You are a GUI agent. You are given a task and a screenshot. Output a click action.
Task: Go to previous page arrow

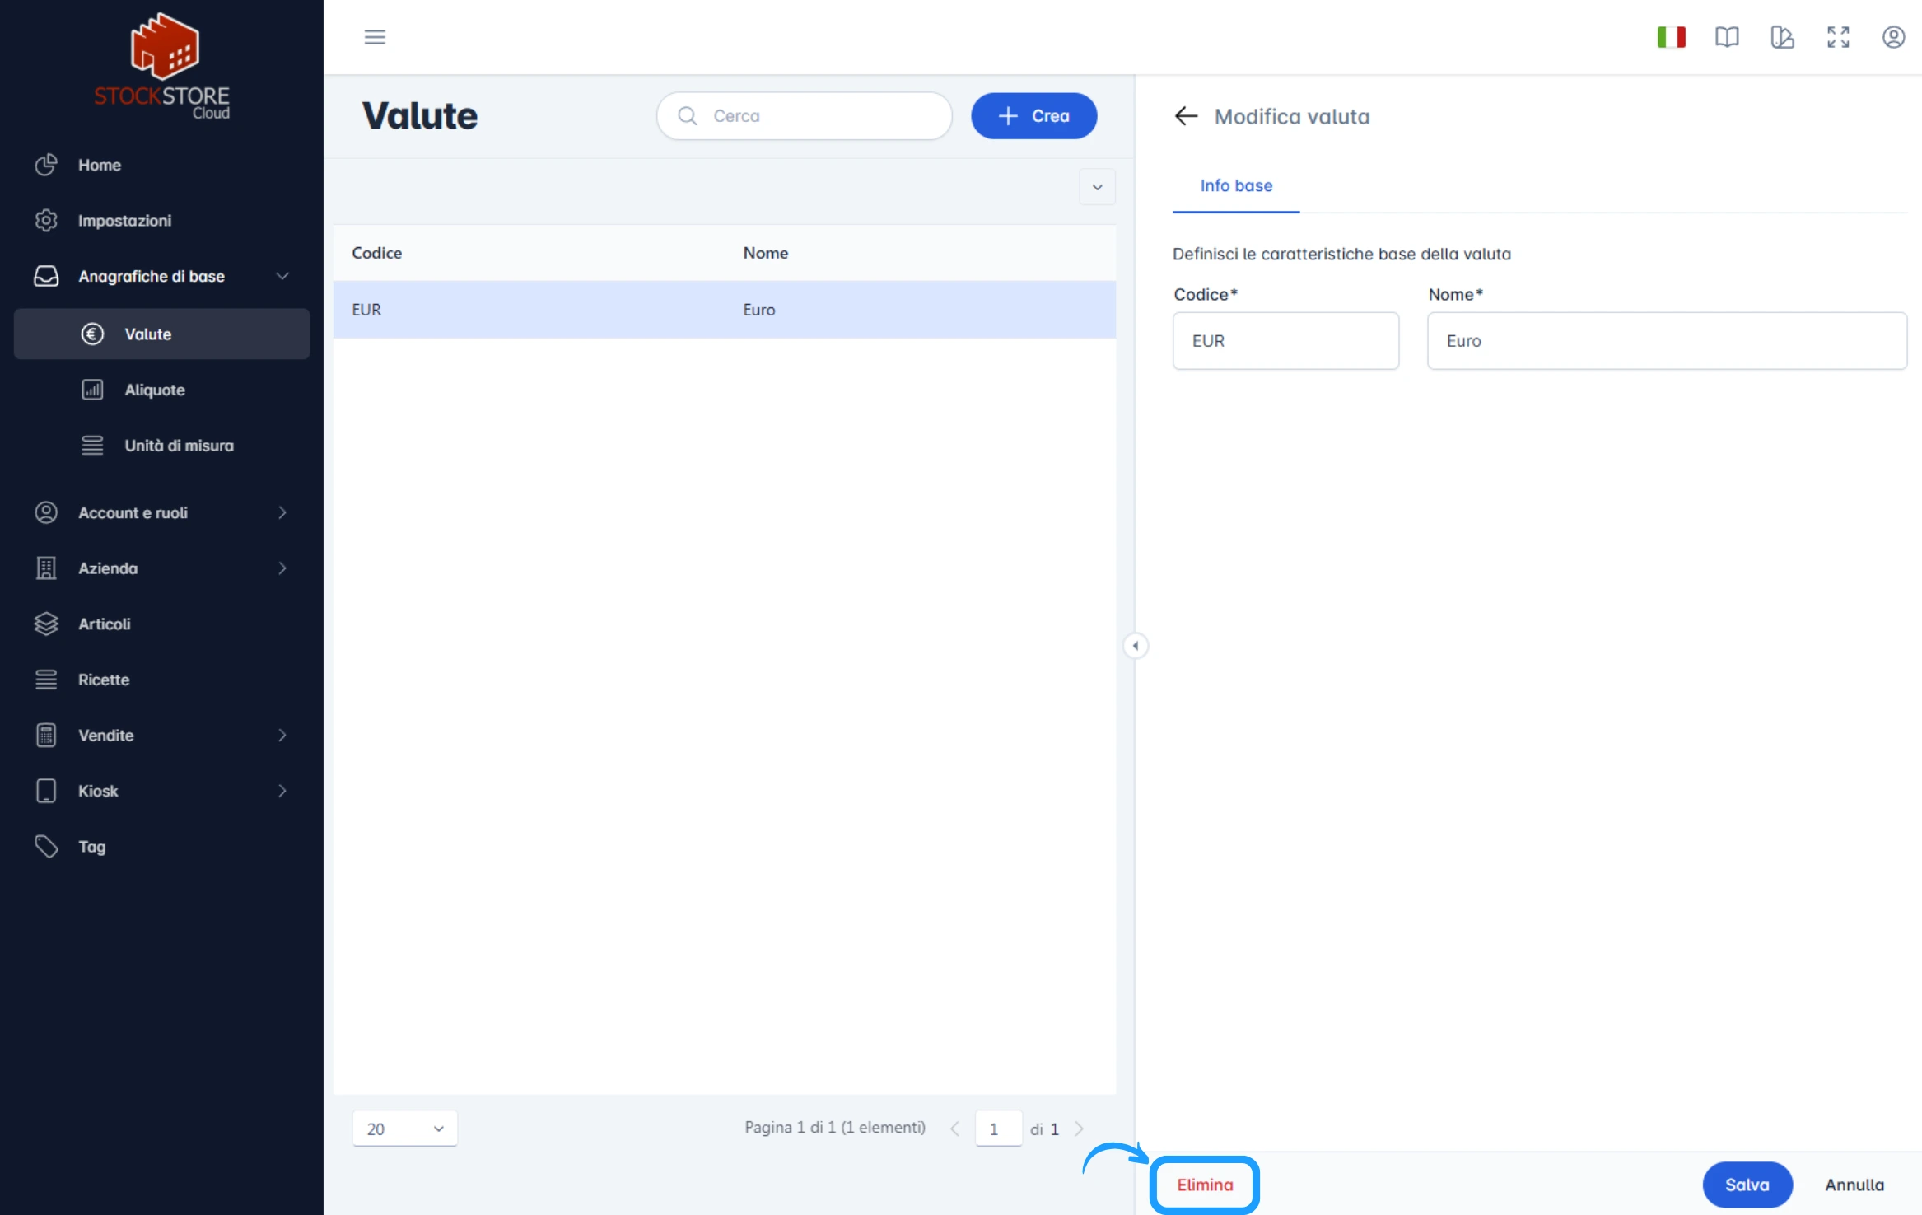point(954,1129)
